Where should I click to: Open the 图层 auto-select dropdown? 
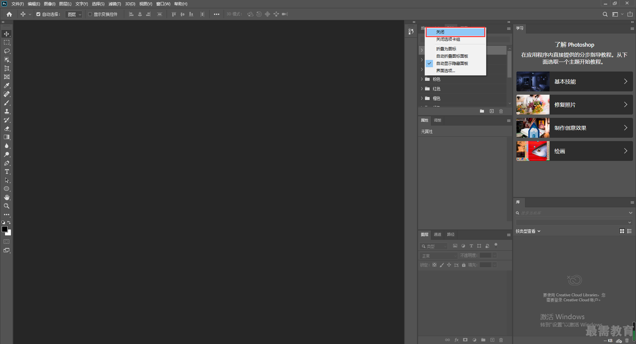click(x=74, y=14)
